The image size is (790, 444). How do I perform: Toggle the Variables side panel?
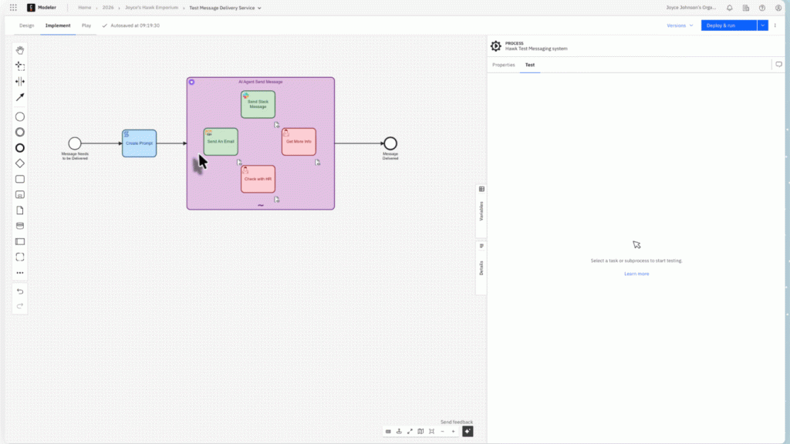pyautogui.click(x=481, y=206)
